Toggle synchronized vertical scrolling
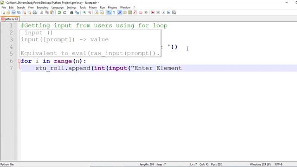 click(x=97, y=13)
